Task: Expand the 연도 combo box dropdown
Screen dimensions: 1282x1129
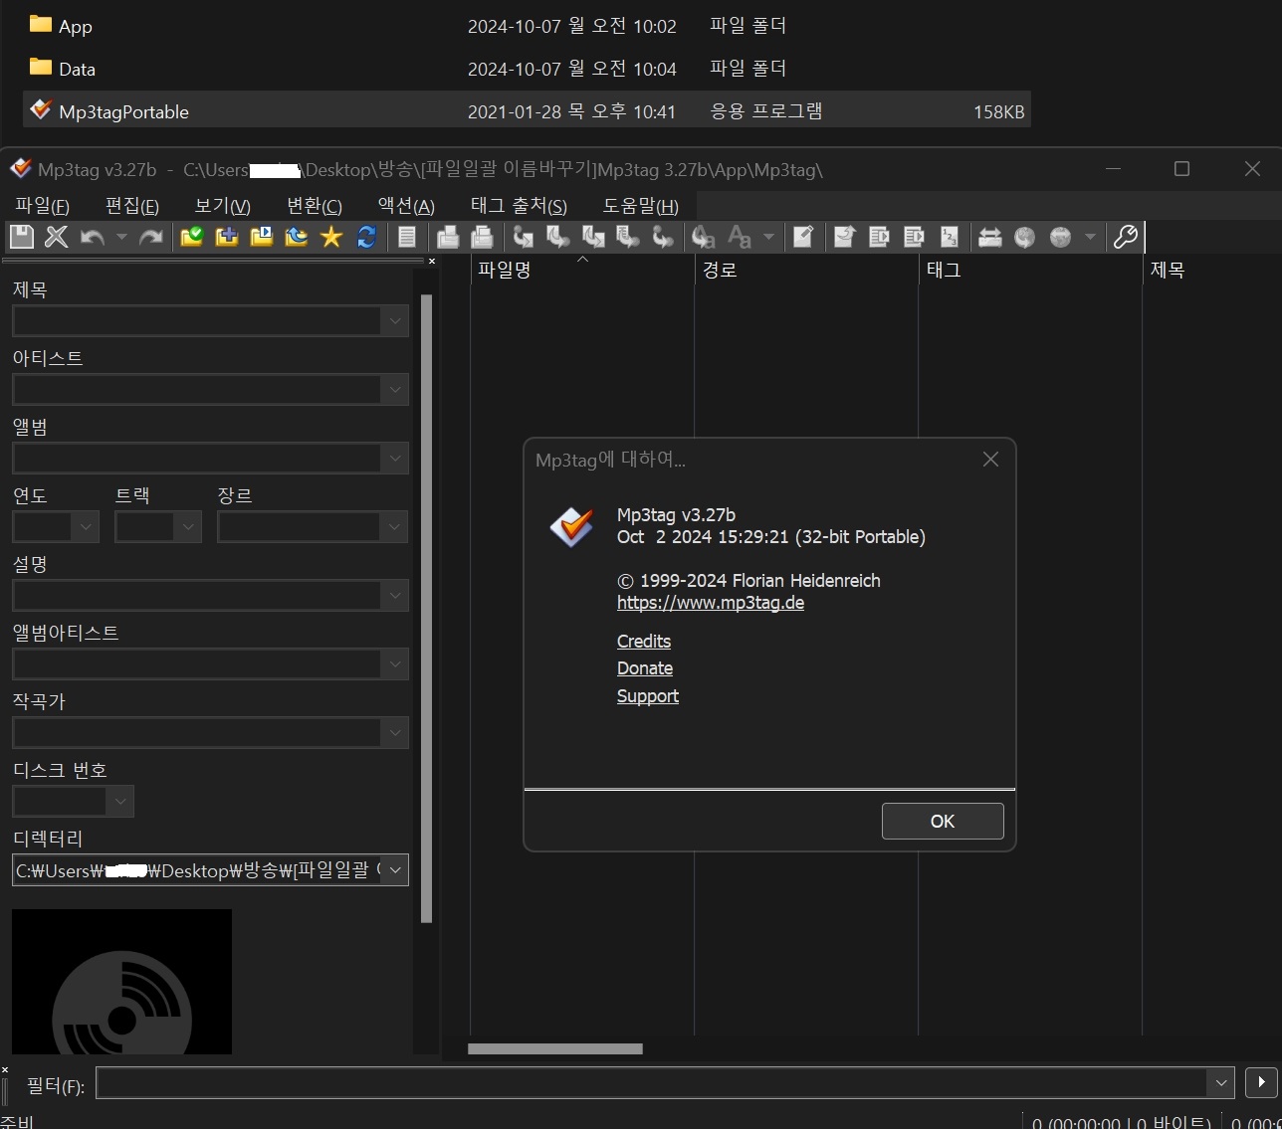Action: (86, 527)
